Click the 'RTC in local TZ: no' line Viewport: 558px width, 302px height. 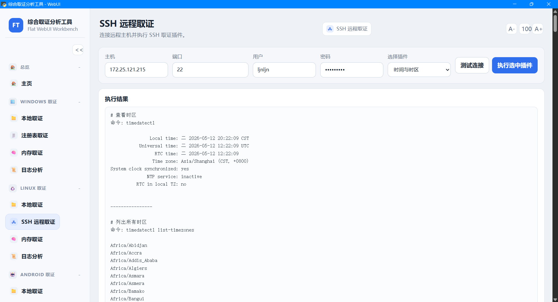tap(161, 184)
